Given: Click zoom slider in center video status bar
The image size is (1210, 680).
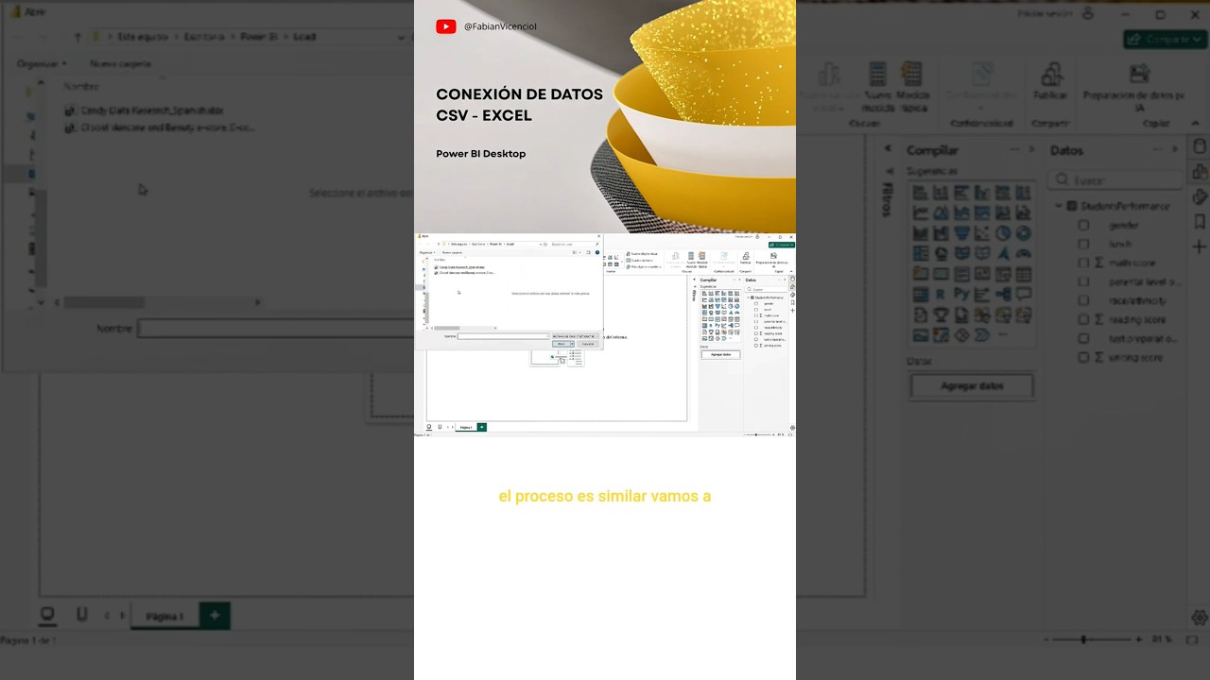Looking at the screenshot, I should pyautogui.click(x=756, y=434).
